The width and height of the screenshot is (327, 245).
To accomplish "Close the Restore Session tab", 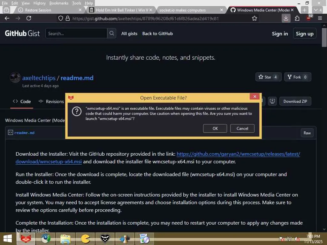I will click(x=80, y=10).
